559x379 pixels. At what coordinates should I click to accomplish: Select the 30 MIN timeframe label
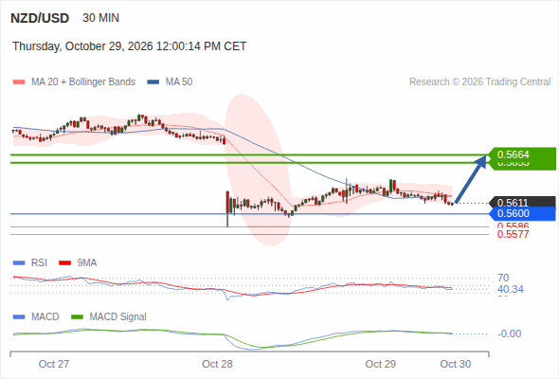100,18
